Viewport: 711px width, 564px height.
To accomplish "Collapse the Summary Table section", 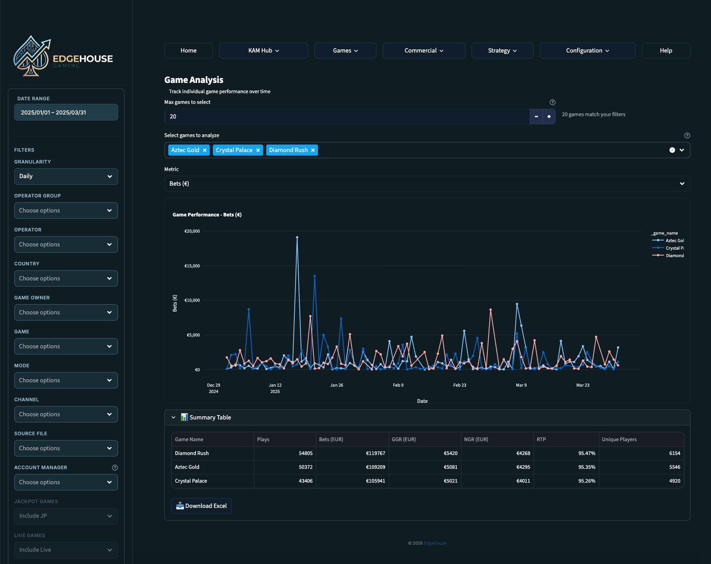I will [x=173, y=417].
